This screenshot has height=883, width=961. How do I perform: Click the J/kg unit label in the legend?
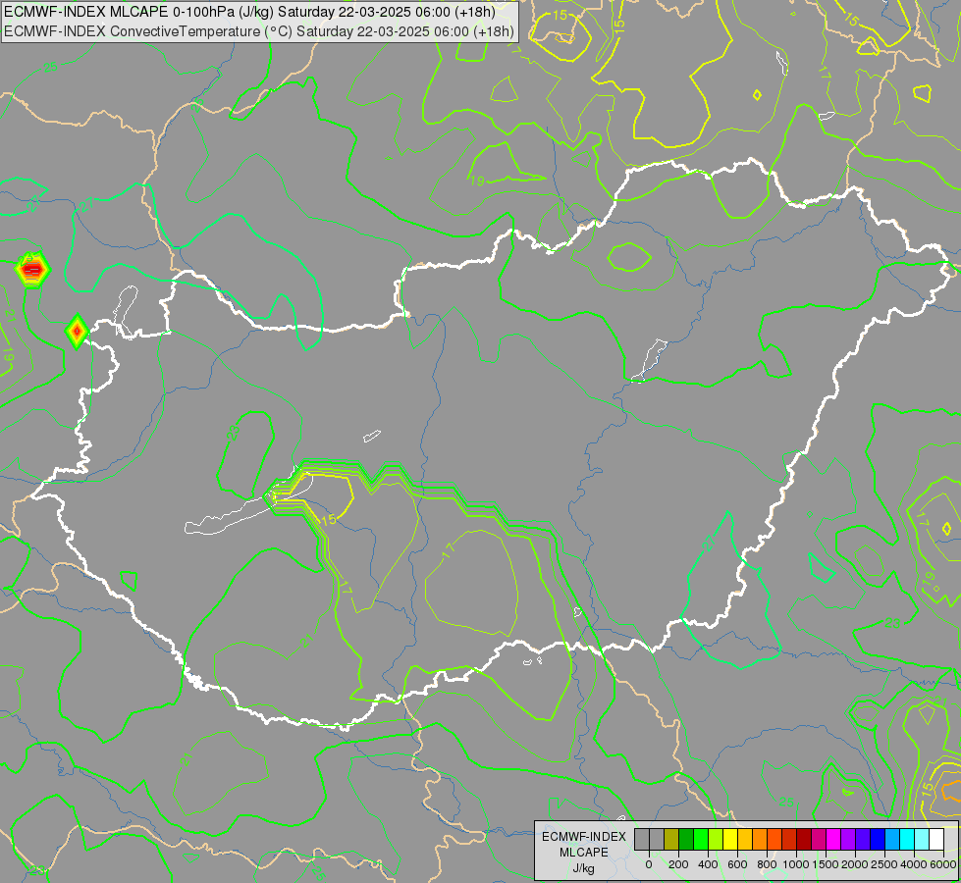(x=584, y=868)
